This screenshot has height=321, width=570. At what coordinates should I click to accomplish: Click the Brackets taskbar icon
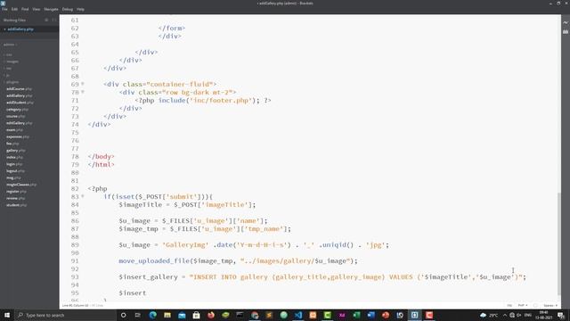[414, 315]
